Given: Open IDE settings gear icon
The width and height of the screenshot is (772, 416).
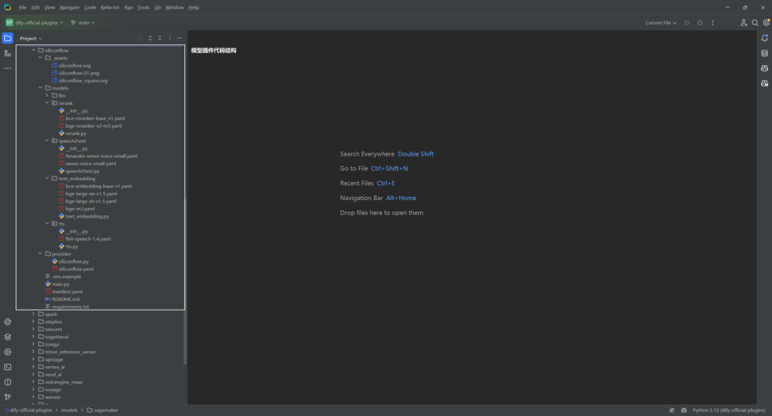Looking at the screenshot, I should pos(766,23).
